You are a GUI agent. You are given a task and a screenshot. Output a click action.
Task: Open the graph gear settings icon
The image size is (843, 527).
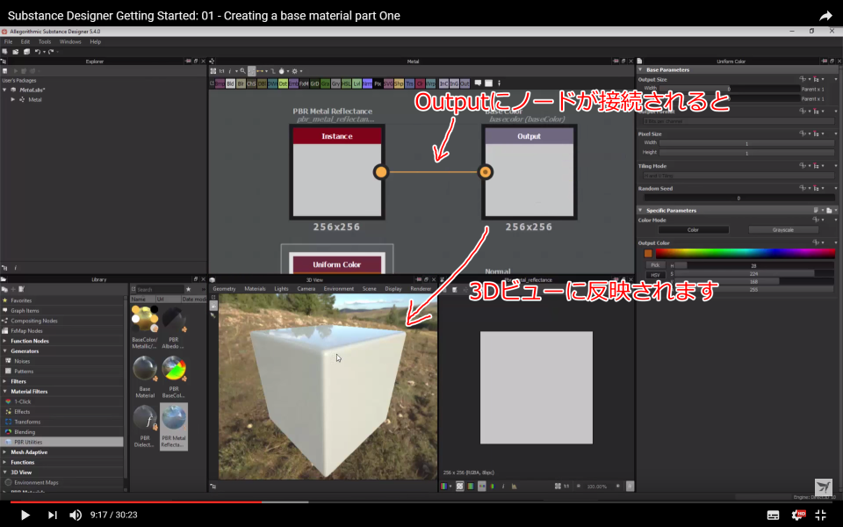(295, 71)
